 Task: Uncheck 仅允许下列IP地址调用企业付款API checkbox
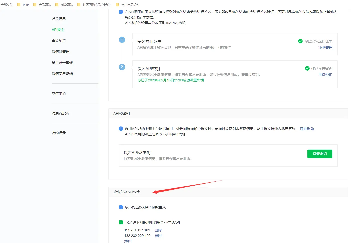[121, 222]
